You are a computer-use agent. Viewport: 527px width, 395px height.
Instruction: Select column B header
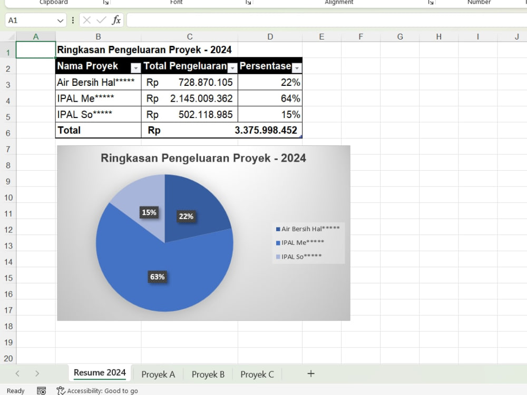[98, 37]
